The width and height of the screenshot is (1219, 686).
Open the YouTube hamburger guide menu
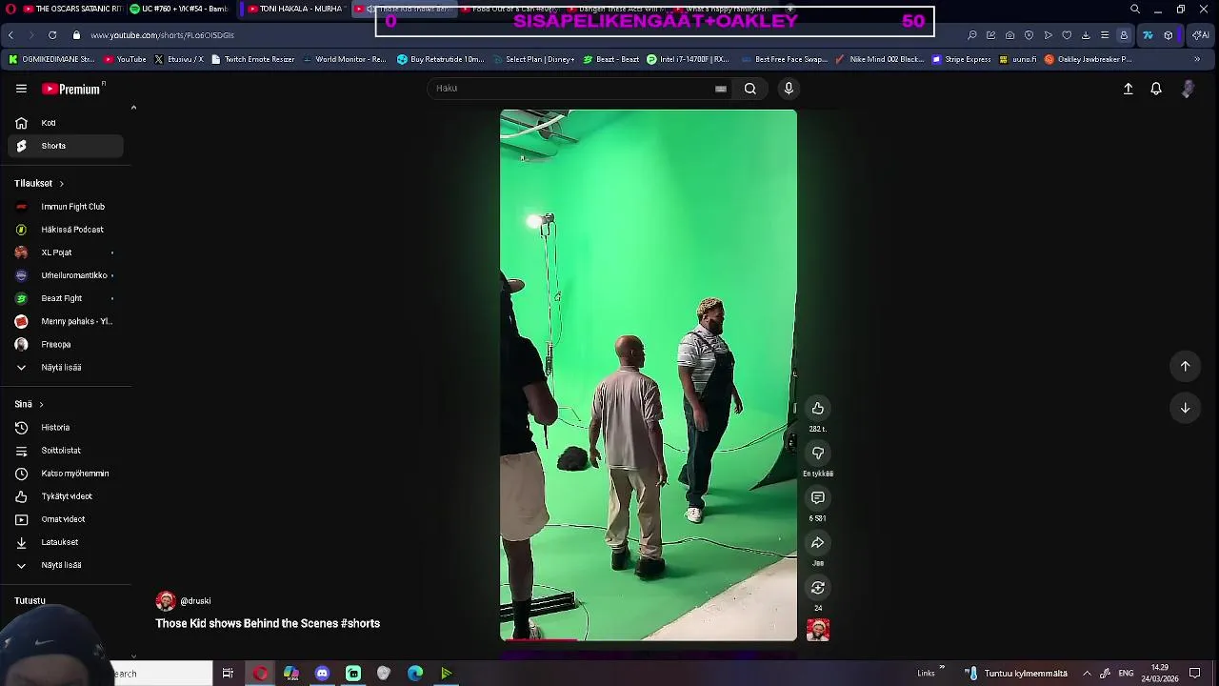pos(21,89)
